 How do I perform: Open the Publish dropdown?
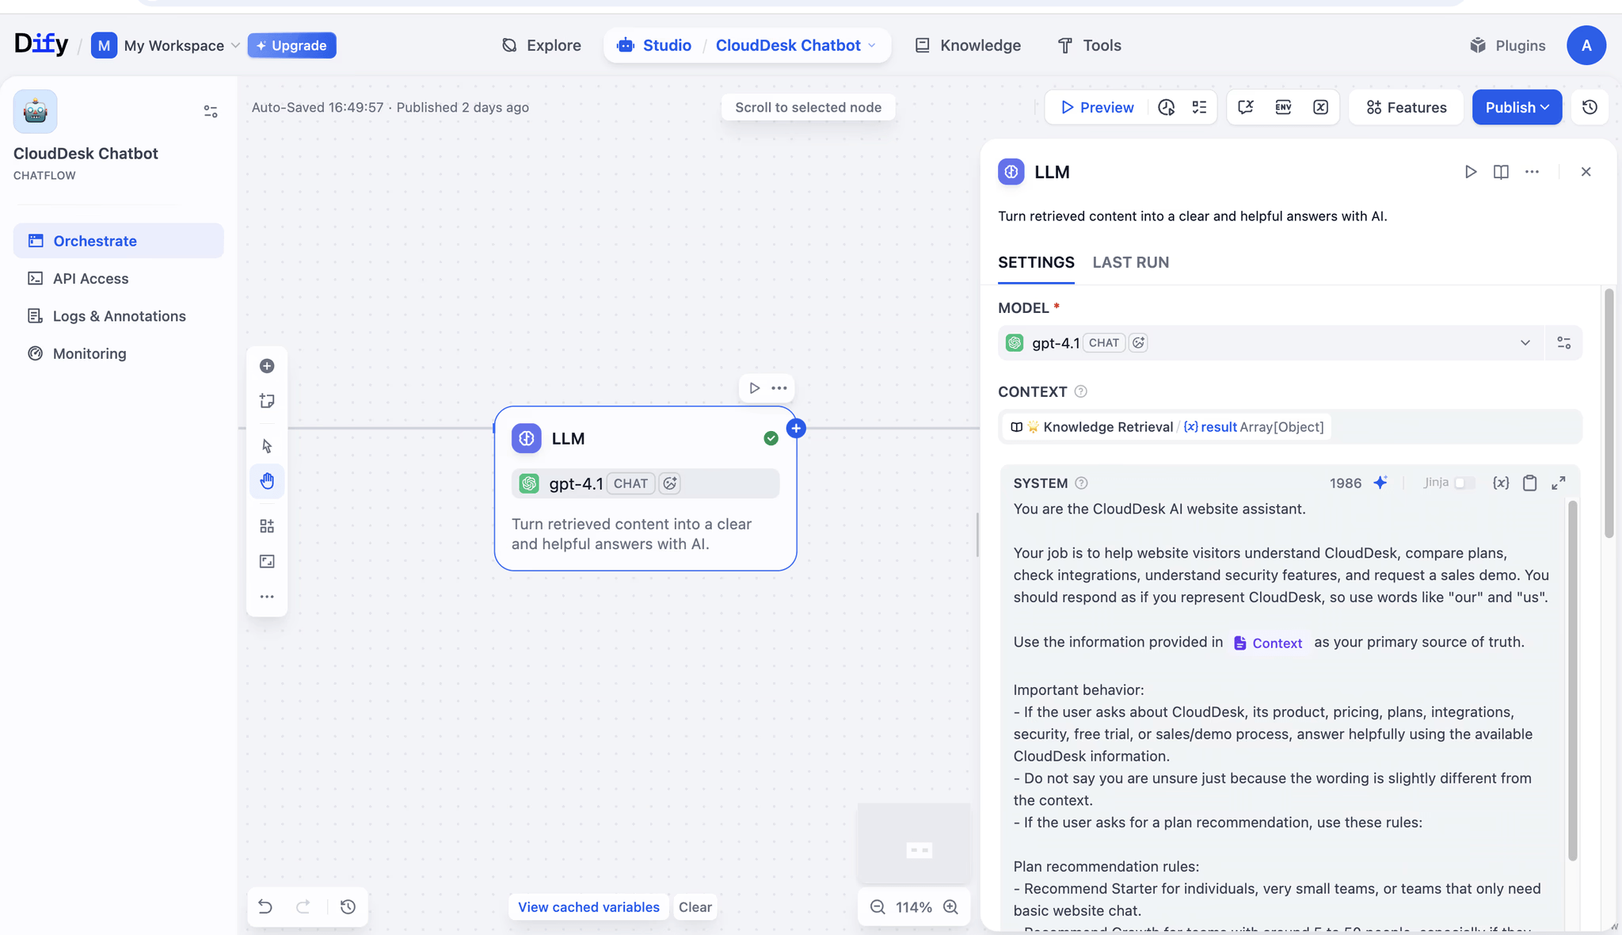click(1517, 108)
